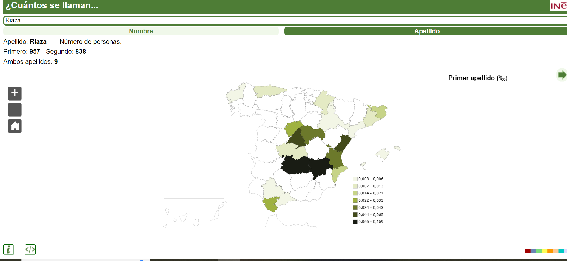567x261 pixels.
Task: Zoom out of the map with minus button
Action: click(15, 109)
